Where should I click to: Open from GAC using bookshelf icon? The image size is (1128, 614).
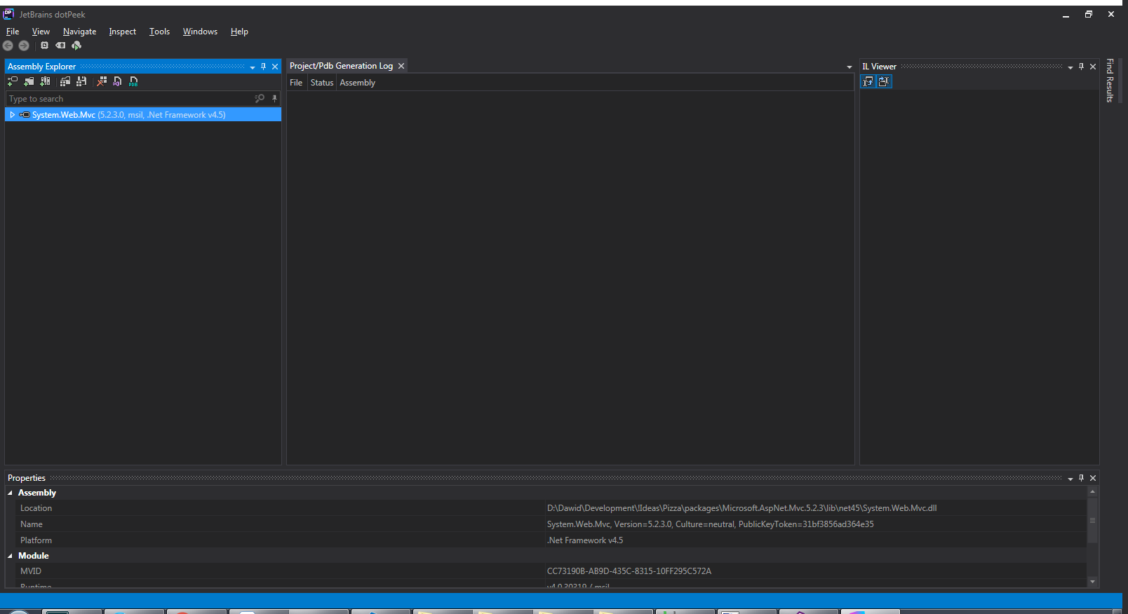click(45, 81)
